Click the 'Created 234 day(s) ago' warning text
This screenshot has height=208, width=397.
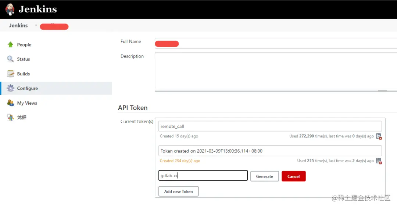(180, 161)
